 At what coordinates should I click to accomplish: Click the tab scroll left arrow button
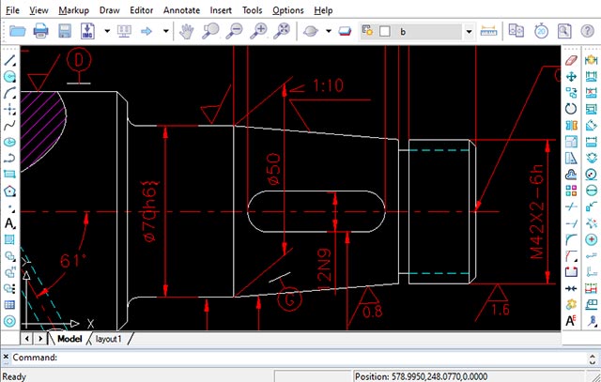click(x=27, y=339)
